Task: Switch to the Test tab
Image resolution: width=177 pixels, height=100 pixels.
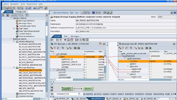Action: (65, 36)
